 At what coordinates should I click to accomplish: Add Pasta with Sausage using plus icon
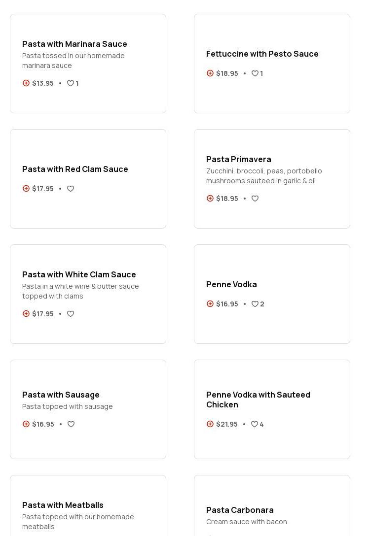[26, 424]
